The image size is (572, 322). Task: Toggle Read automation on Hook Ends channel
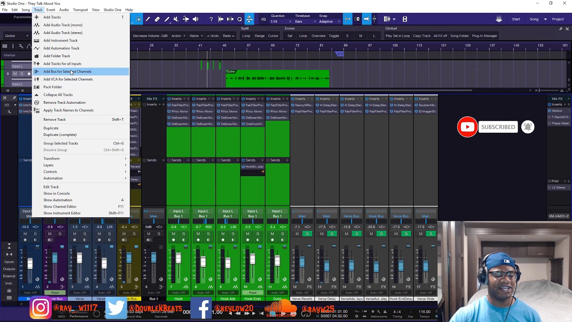252,292
